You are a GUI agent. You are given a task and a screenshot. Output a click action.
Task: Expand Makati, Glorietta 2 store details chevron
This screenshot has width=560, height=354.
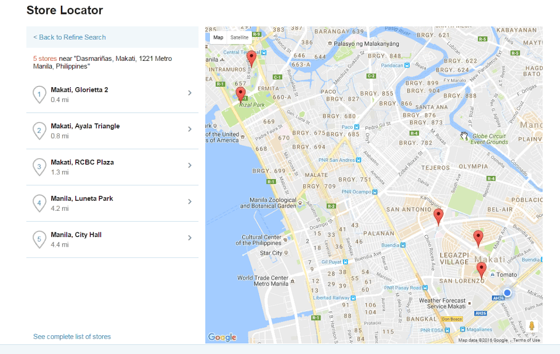(190, 93)
